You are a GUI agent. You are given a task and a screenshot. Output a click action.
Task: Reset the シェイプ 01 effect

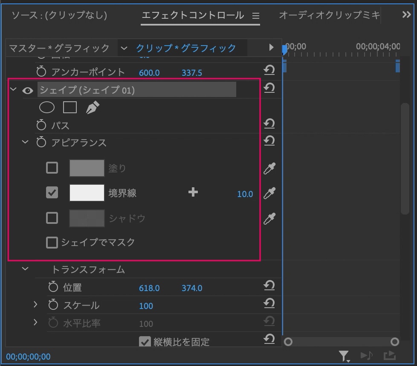(x=269, y=88)
